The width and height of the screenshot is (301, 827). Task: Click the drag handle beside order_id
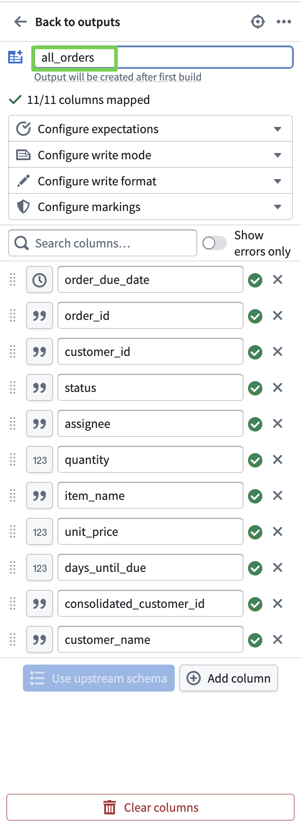(x=13, y=316)
